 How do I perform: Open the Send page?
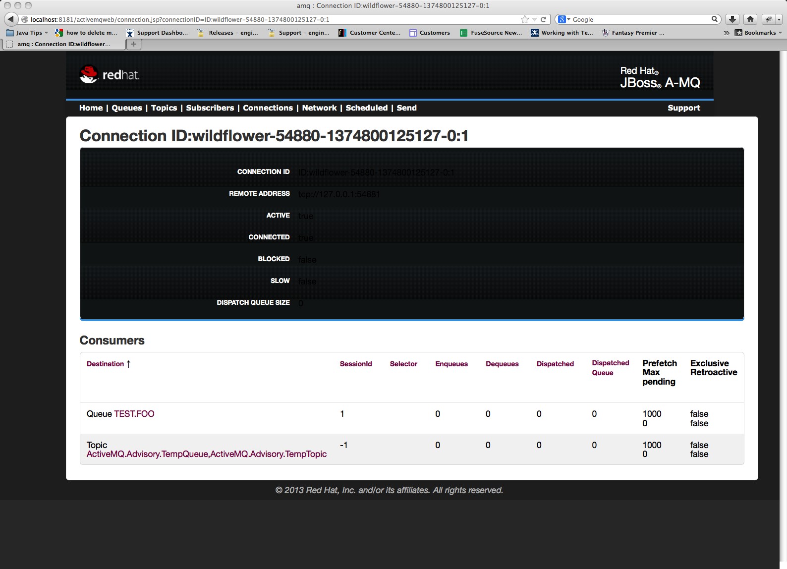[x=407, y=108]
